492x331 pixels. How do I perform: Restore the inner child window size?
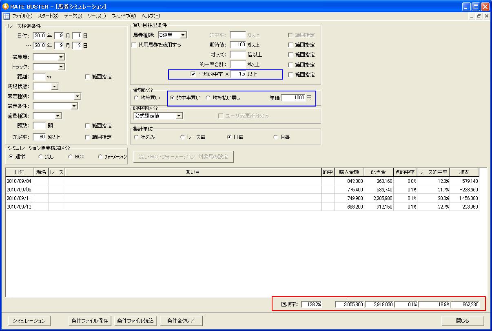click(x=479, y=16)
